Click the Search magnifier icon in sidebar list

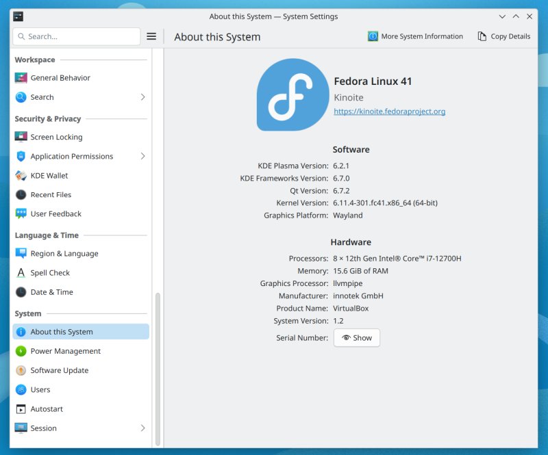21,97
